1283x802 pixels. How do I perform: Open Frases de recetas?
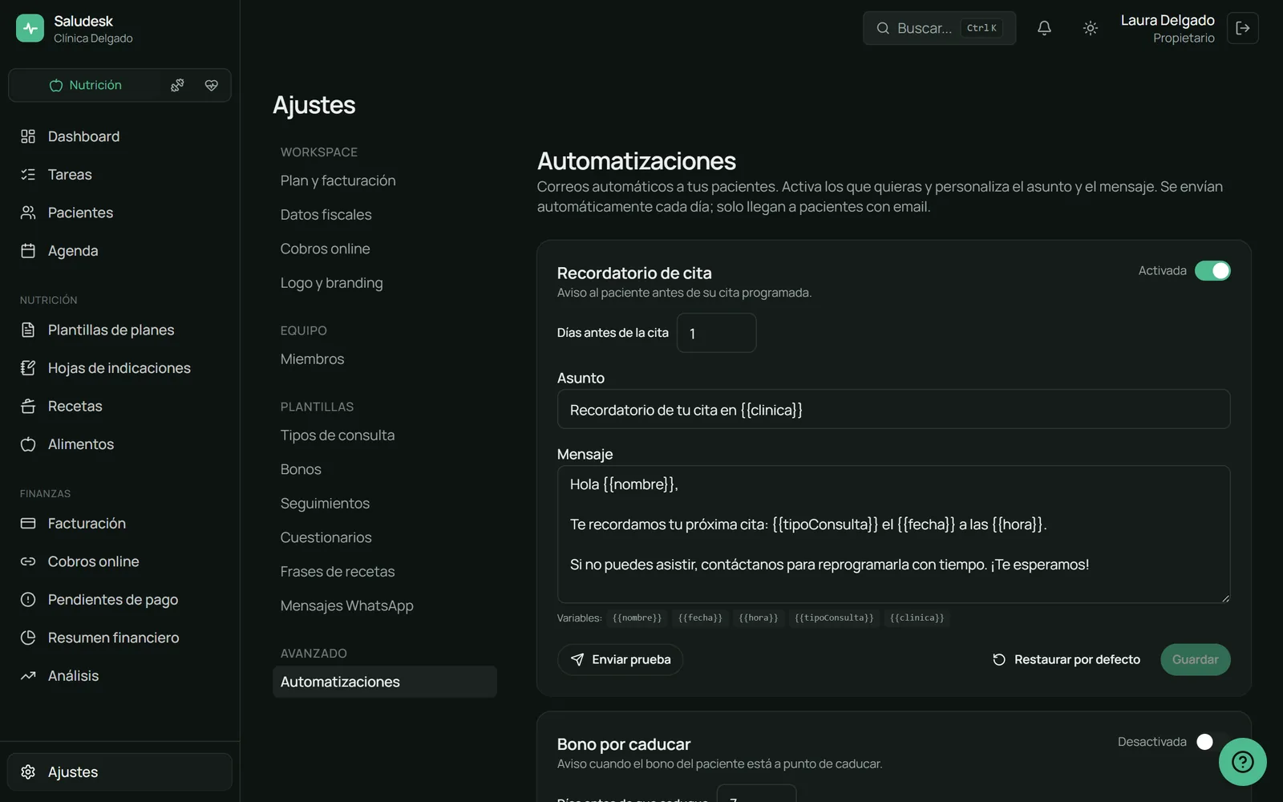click(x=337, y=571)
